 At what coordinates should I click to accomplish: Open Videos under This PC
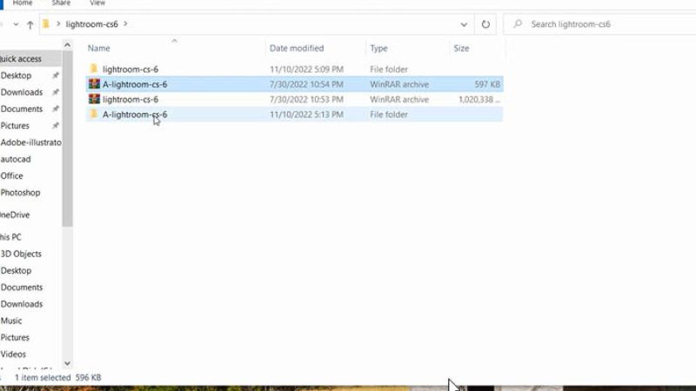13,355
